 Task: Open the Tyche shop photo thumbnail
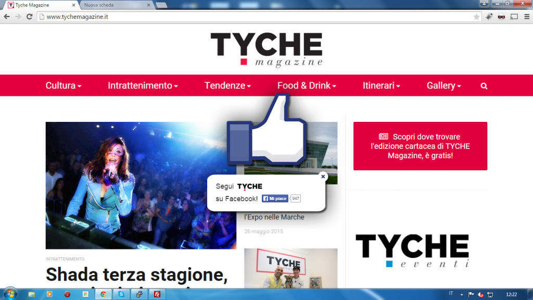point(290,268)
